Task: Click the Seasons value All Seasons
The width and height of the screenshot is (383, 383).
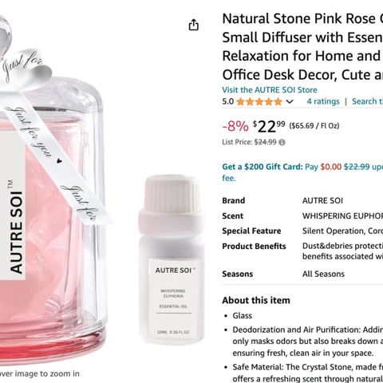Action: [x=323, y=274]
